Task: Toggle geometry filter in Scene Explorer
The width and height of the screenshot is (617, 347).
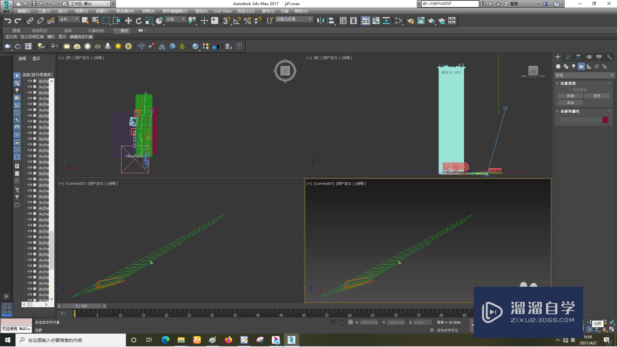Action: pos(17,76)
